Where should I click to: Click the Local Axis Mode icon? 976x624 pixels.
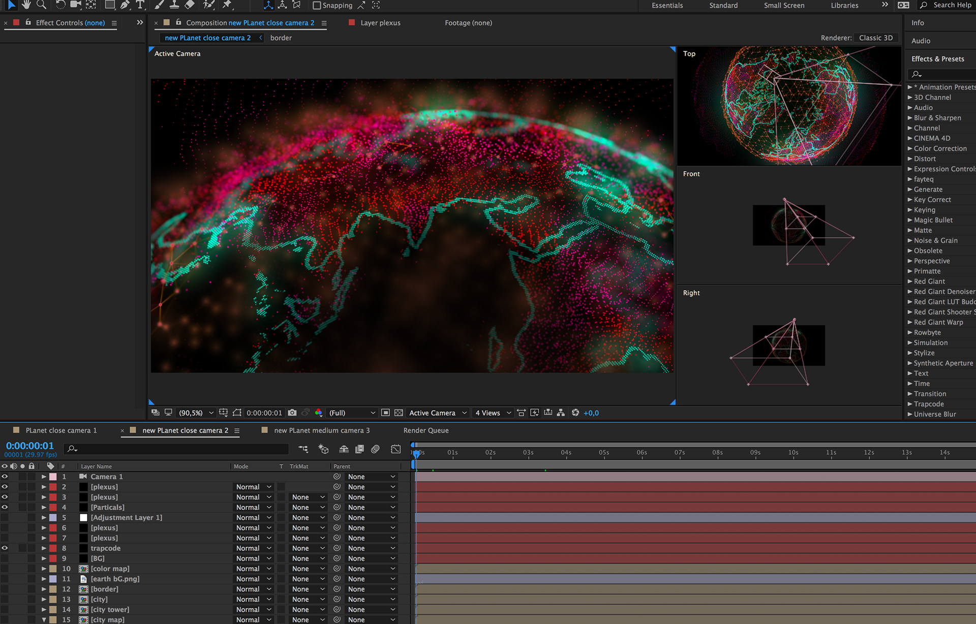point(268,5)
